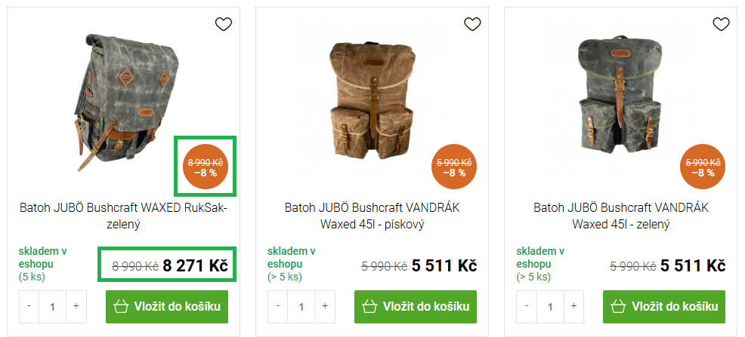
Task: Add green WAXED RukSak to favorites via heart
Action: pos(224,24)
